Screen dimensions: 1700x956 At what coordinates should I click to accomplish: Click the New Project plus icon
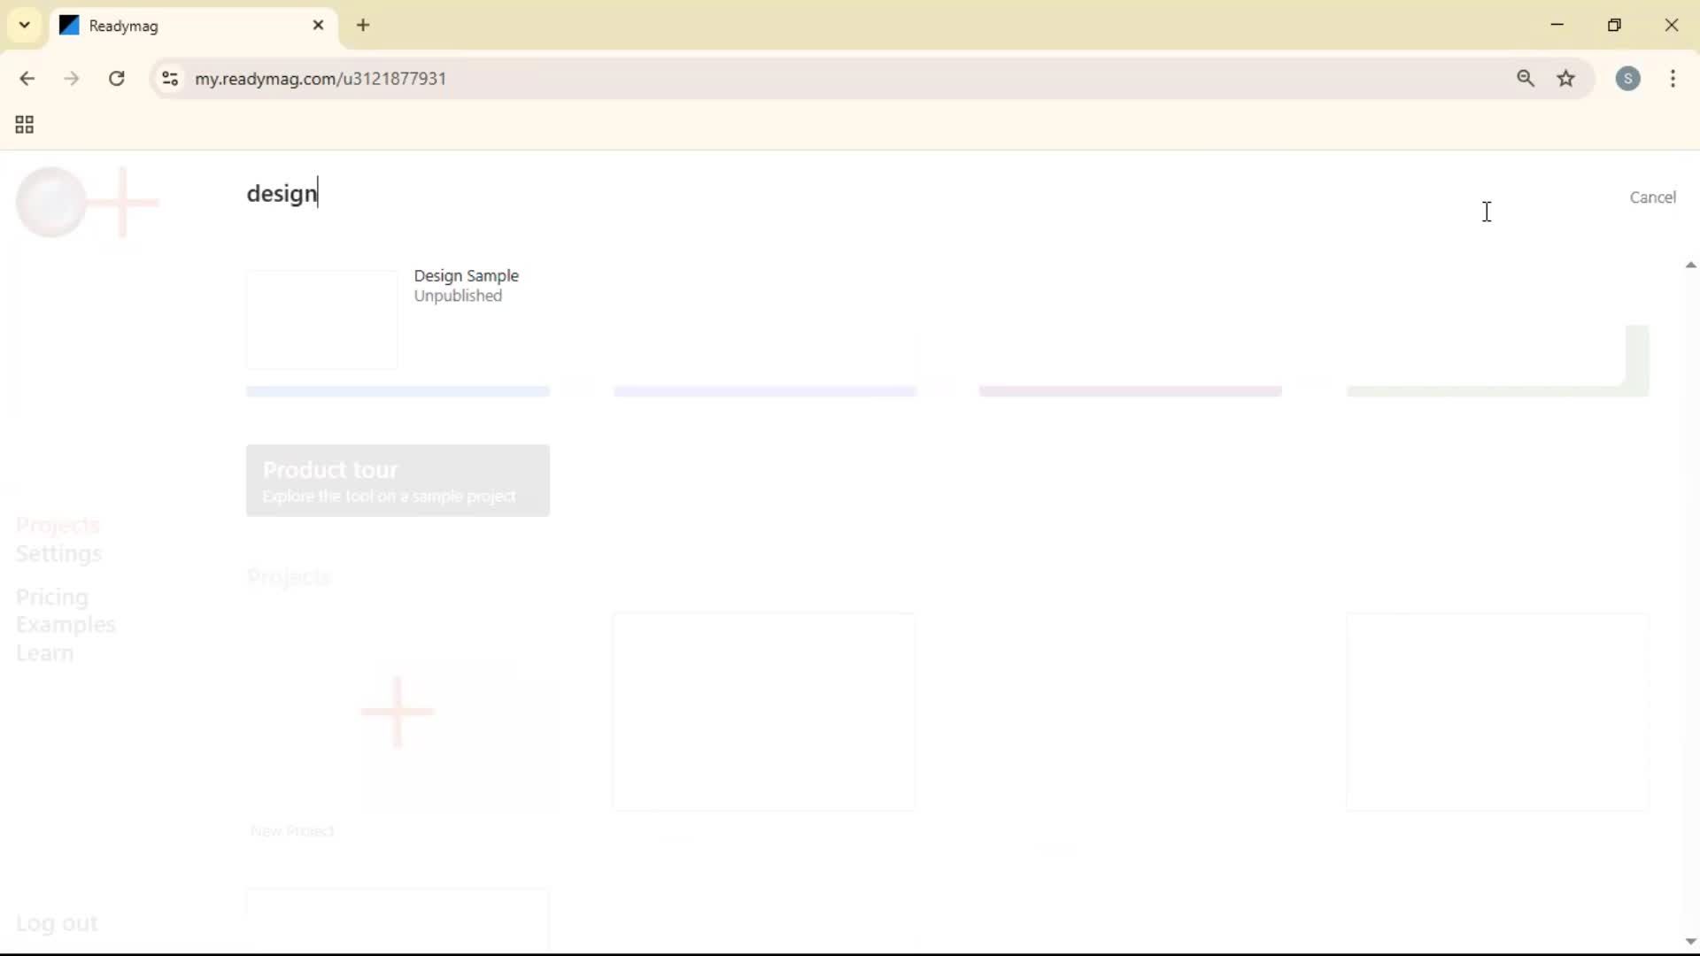(398, 711)
